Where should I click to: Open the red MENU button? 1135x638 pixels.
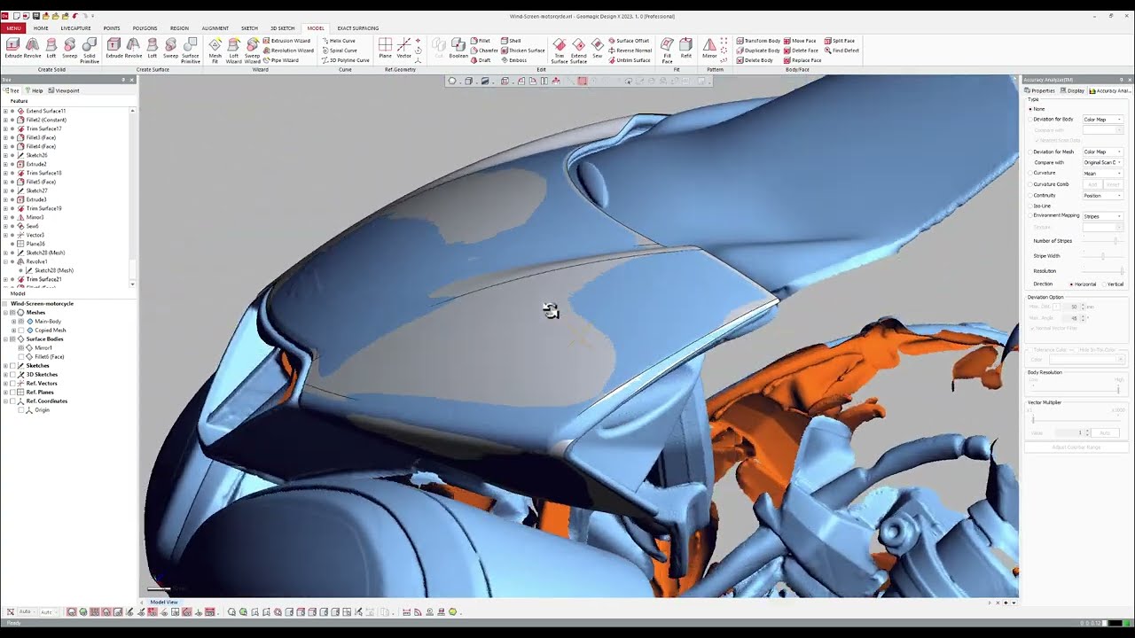coord(13,28)
